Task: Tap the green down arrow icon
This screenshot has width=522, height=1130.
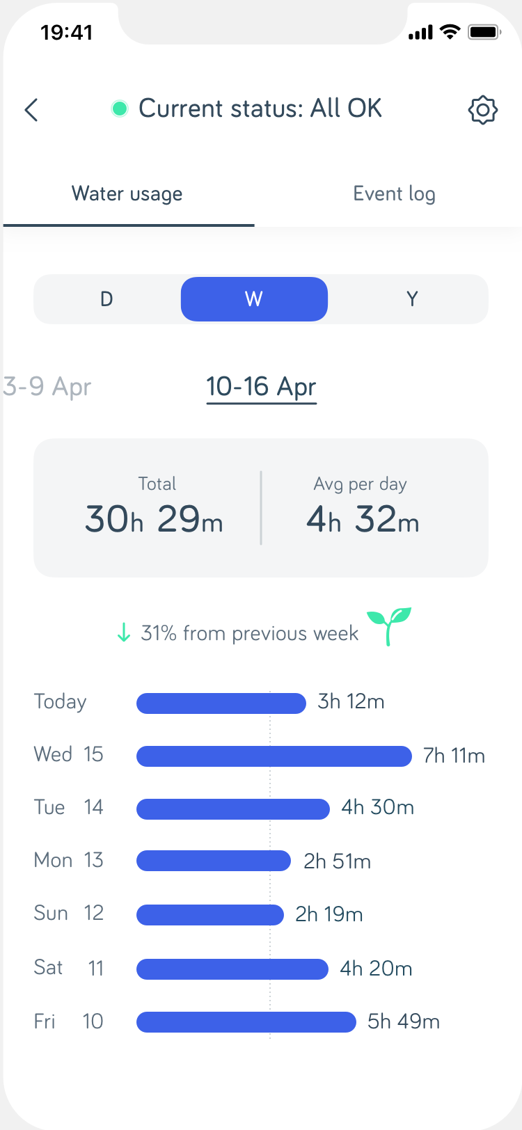Action: click(124, 633)
